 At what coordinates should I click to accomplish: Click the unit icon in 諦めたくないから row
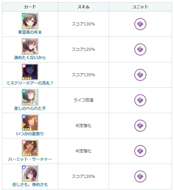point(140,49)
